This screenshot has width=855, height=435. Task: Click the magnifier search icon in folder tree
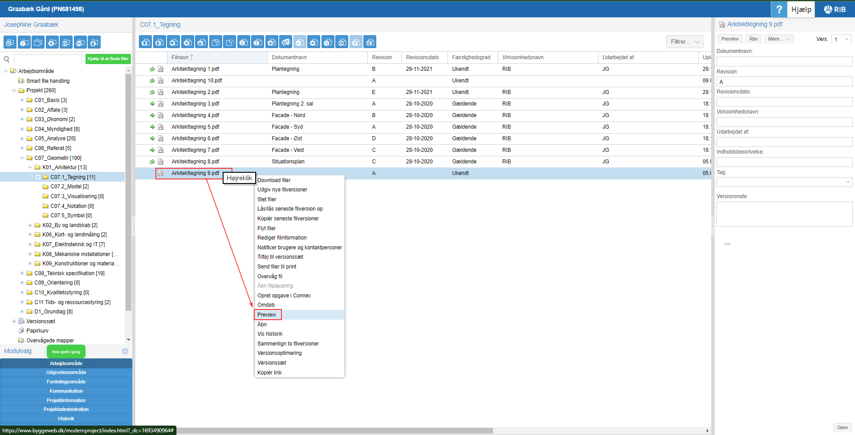tap(7, 59)
